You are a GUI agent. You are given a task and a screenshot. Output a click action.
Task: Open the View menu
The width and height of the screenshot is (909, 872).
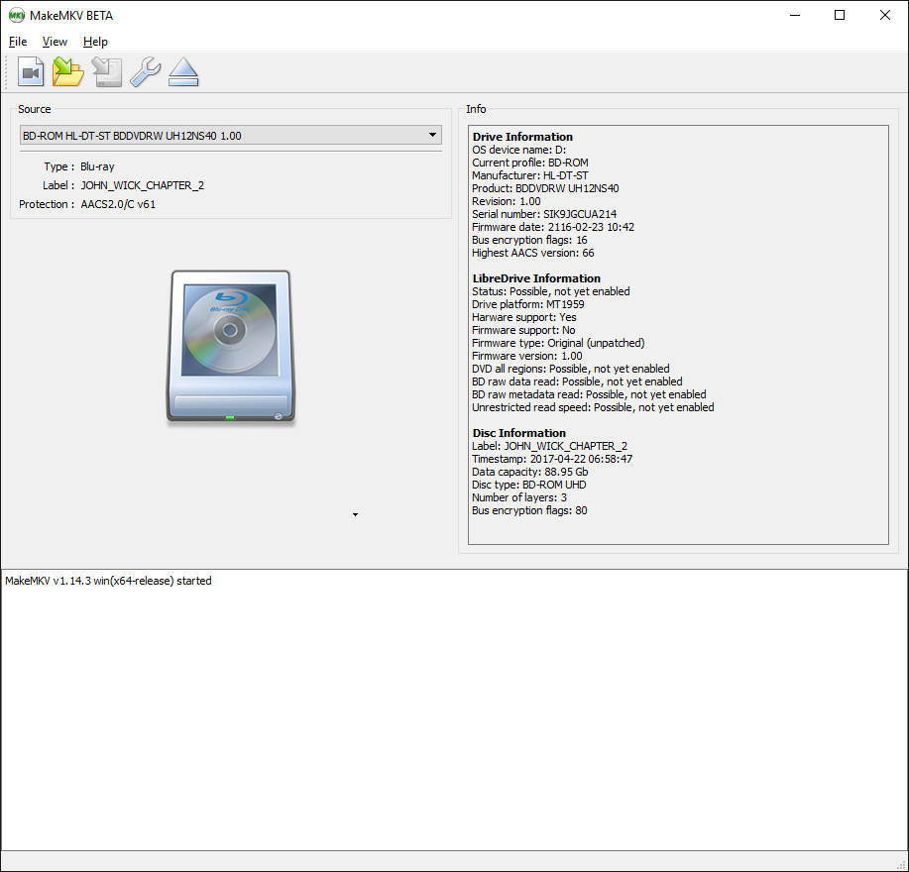coord(55,42)
